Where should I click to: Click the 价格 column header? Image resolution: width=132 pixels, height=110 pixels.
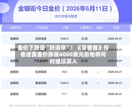65,28
